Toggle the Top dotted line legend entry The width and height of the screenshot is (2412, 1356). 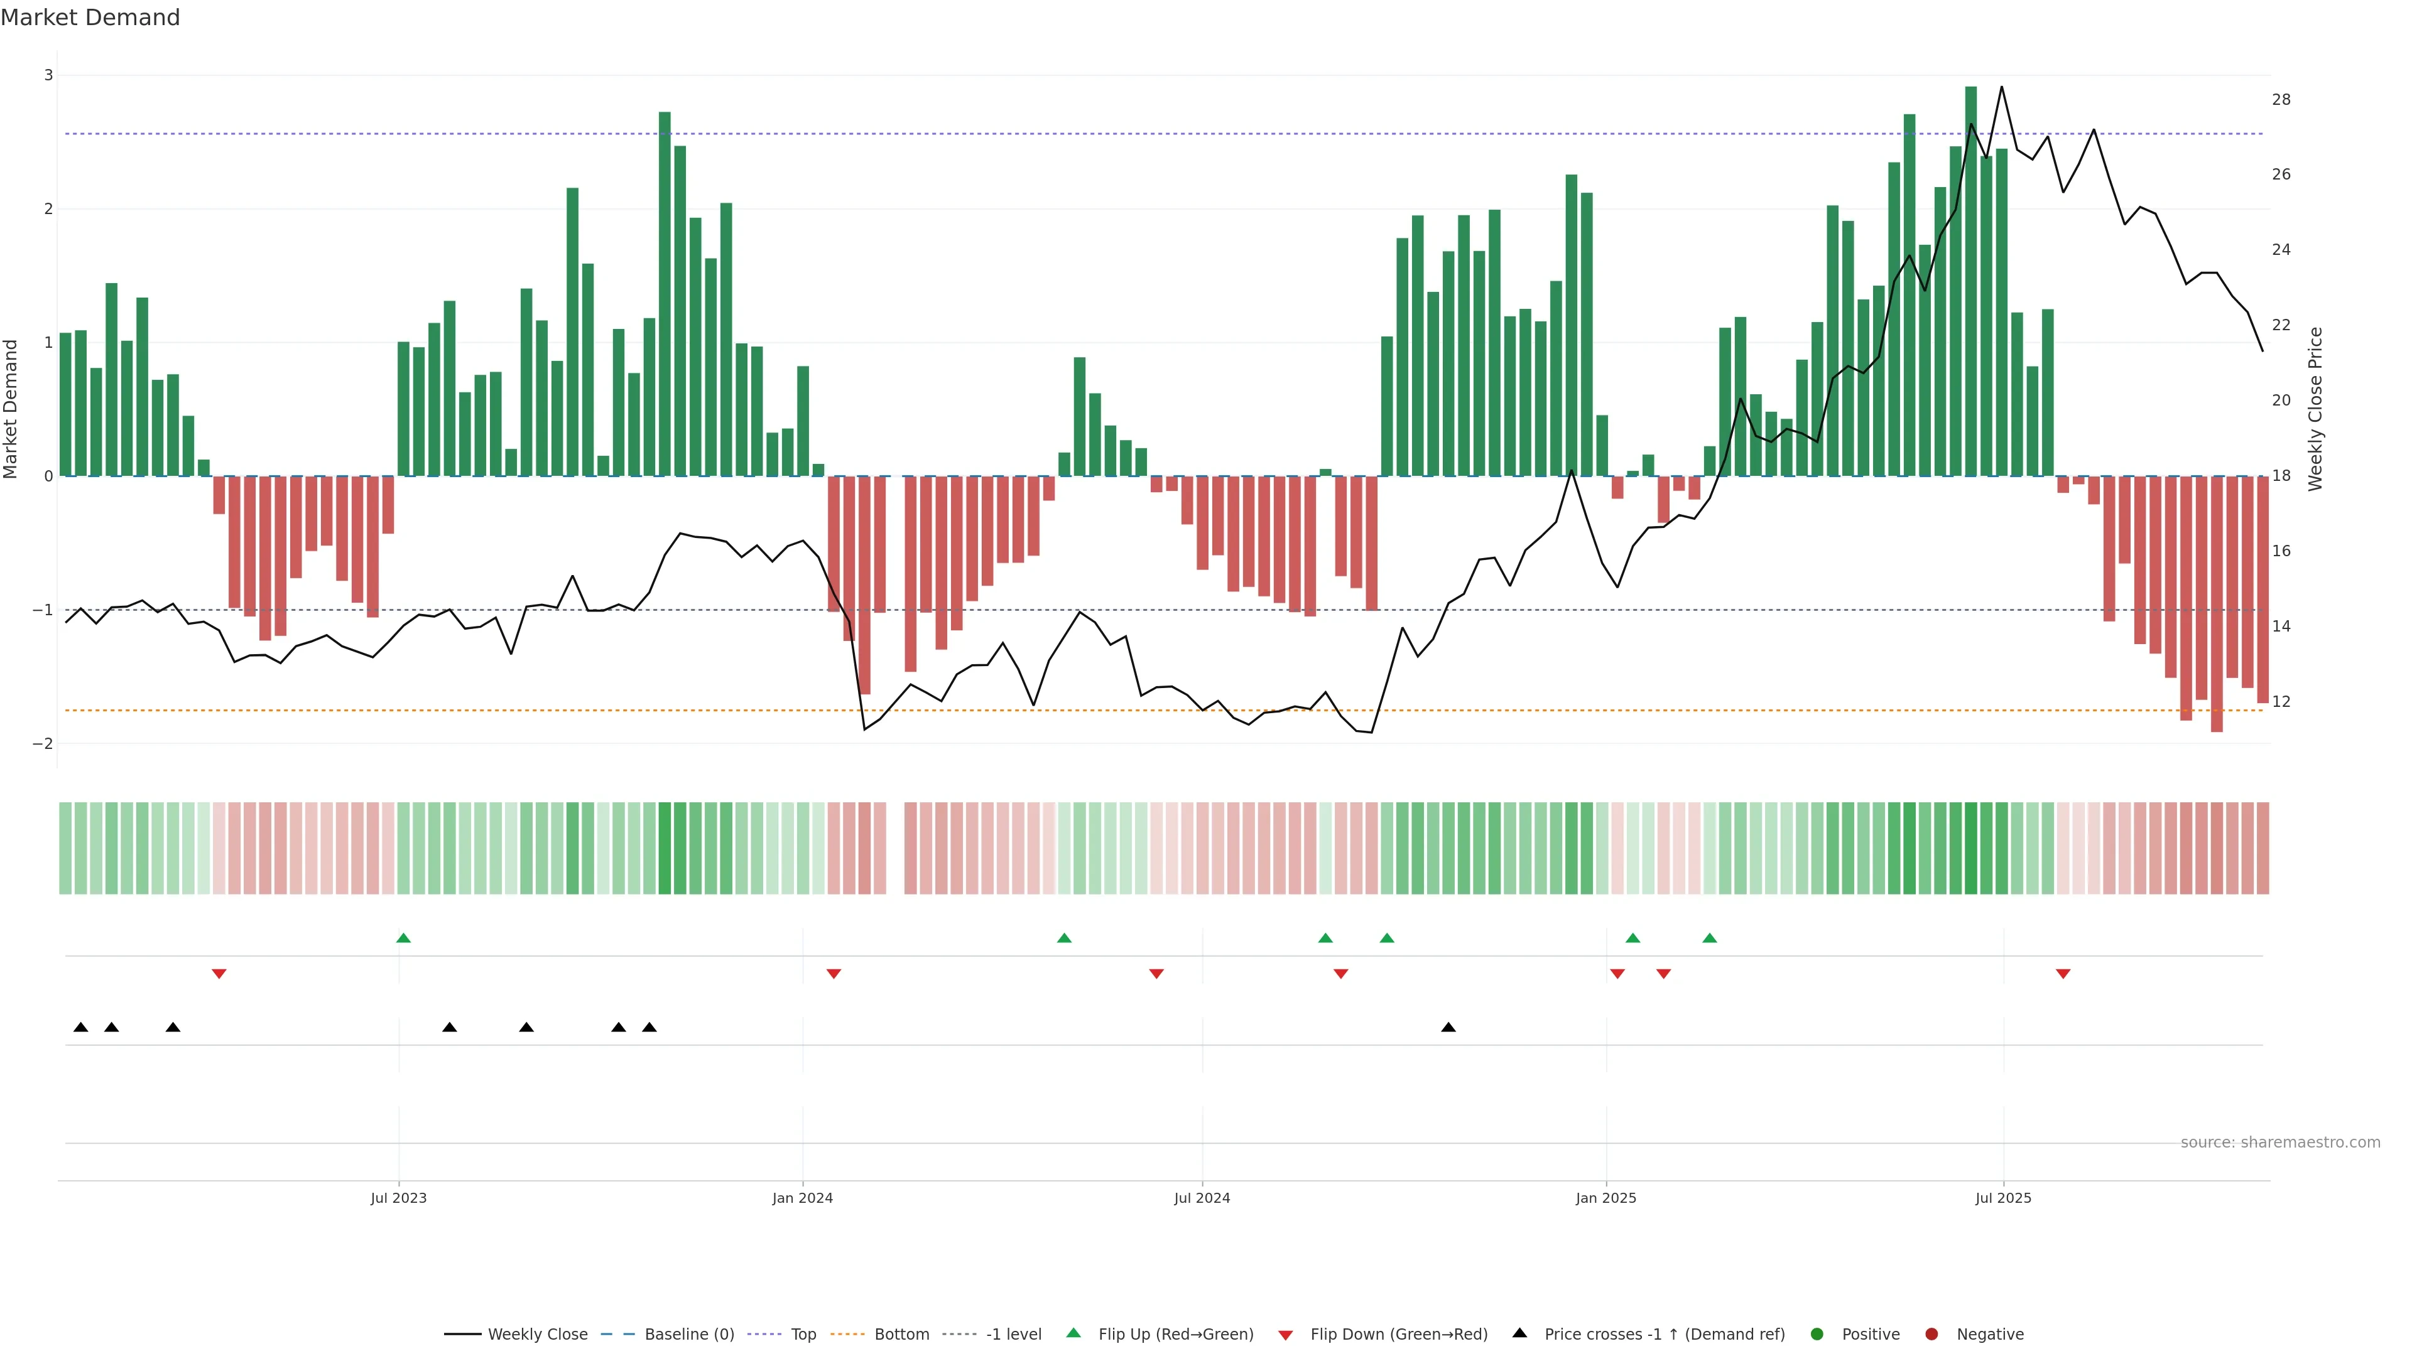[803, 1335]
